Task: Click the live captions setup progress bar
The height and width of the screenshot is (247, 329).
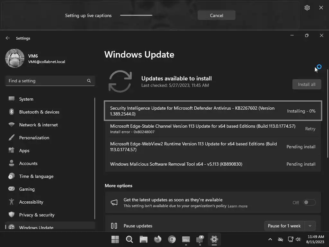Action: [x=136, y=15]
